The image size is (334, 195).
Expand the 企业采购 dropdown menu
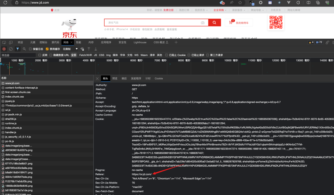[x=220, y=10]
